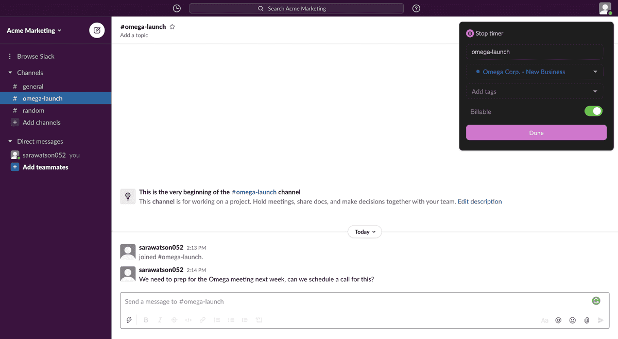Open recent history with the clock icon
The width and height of the screenshot is (618, 339).
point(177,8)
